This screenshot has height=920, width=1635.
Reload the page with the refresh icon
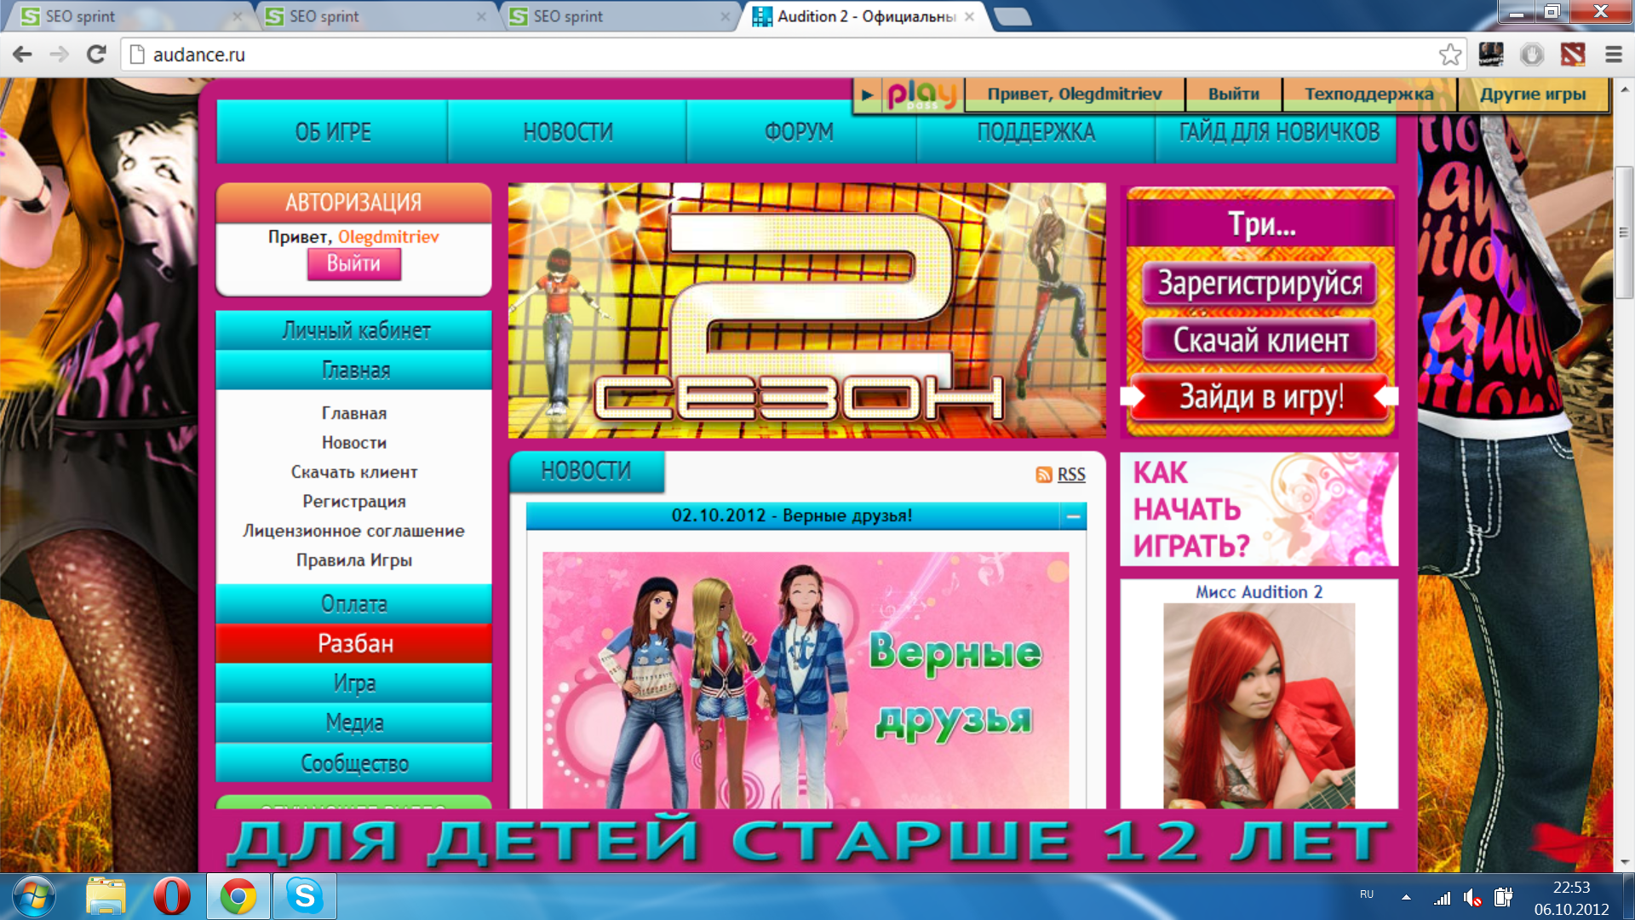click(96, 55)
